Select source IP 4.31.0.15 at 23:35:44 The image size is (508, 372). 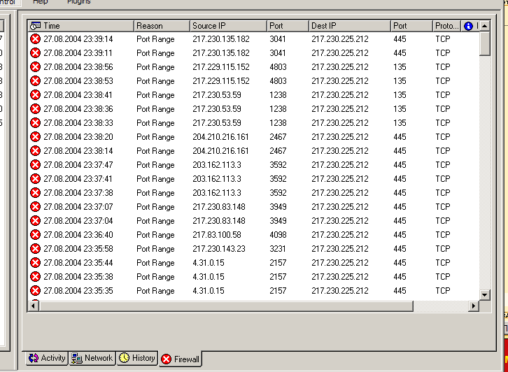click(209, 263)
